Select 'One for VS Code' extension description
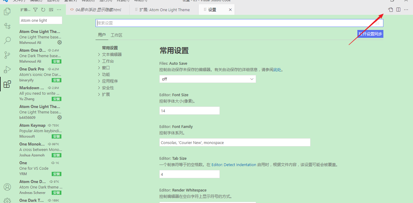The image size is (413, 203). click(34, 168)
